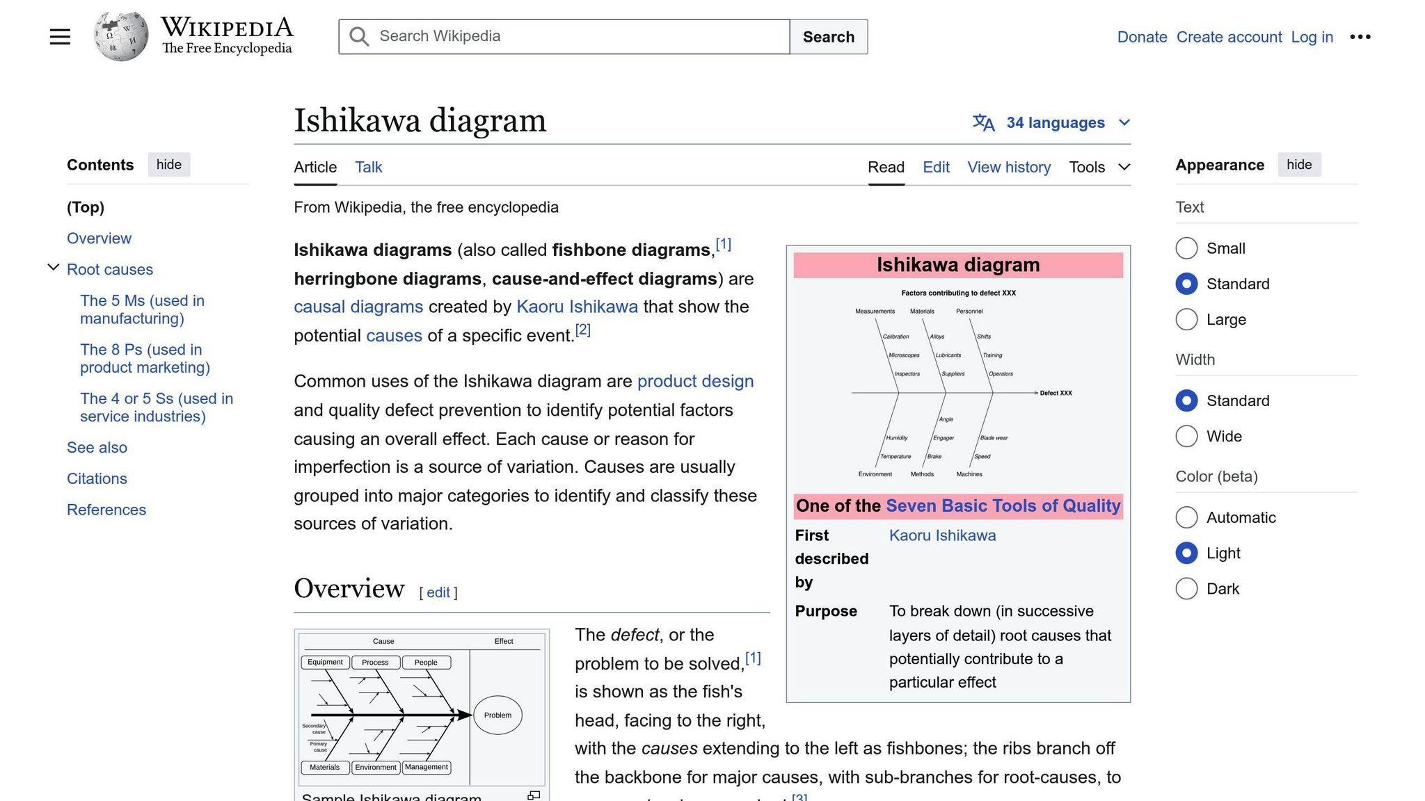Open the Tools dropdown menu

pos(1099,167)
